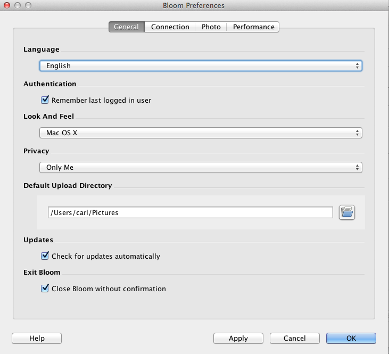Open Help for preferences
Screen dimensions: 389x354
tap(37, 338)
